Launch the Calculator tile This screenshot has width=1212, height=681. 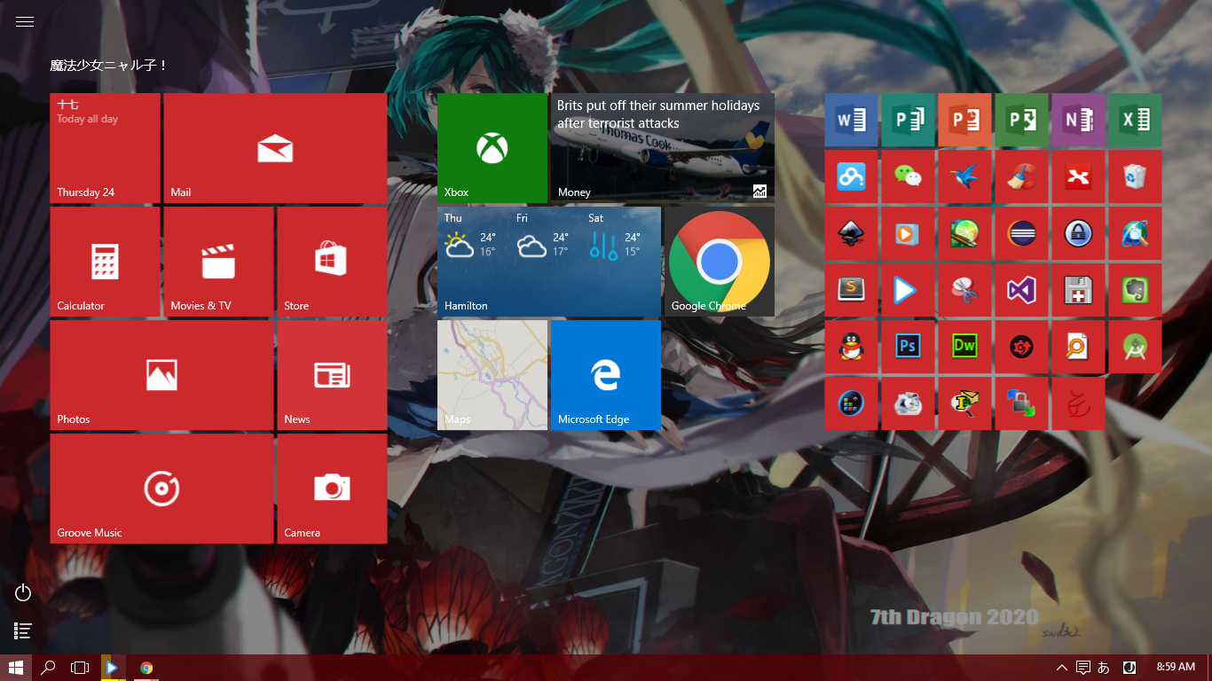tap(106, 262)
